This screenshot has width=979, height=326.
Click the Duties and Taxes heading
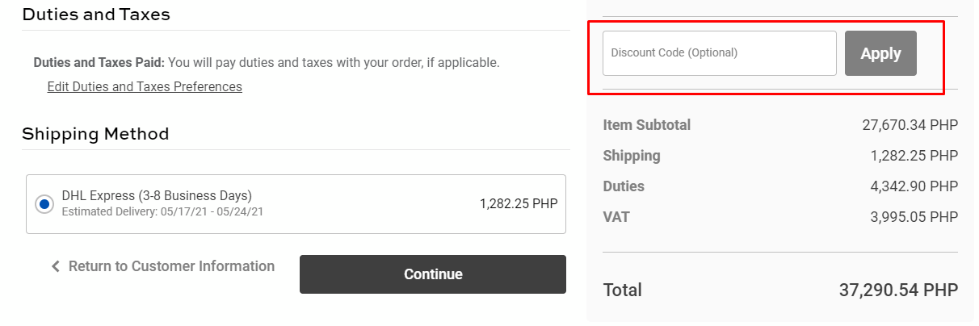(96, 15)
